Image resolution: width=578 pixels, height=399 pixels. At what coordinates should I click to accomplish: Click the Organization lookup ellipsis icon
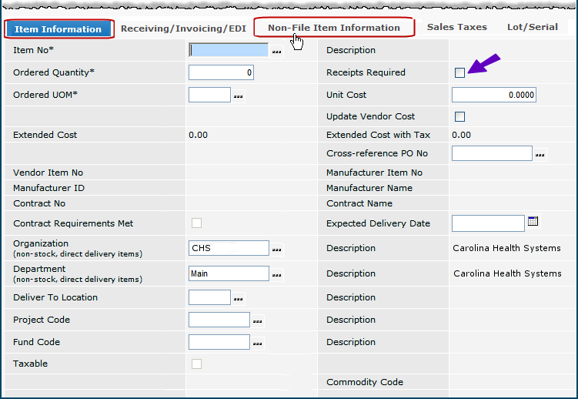click(x=276, y=250)
